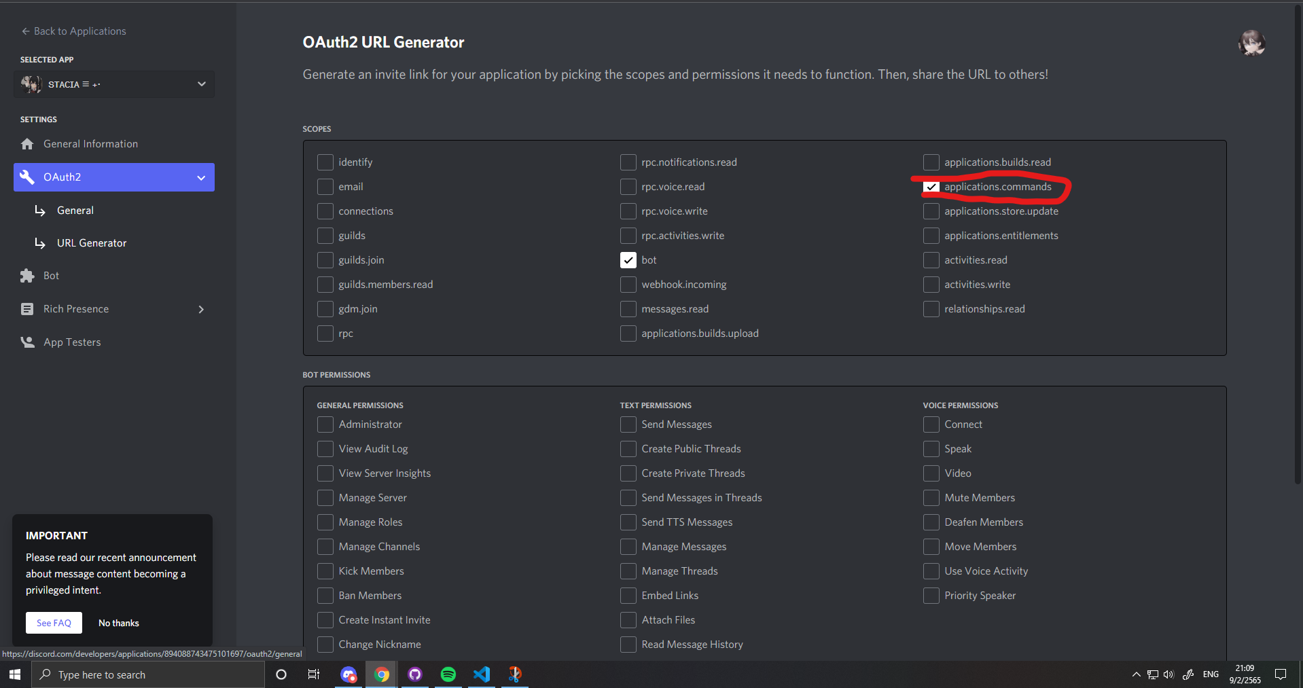This screenshot has height=688, width=1303.
Task: Click the volume speaker icon
Action: pyautogui.click(x=1168, y=674)
